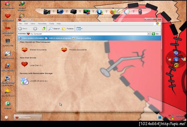
Task: Launch Mozilla Firefox desktop shortcut
Action: click(8, 67)
